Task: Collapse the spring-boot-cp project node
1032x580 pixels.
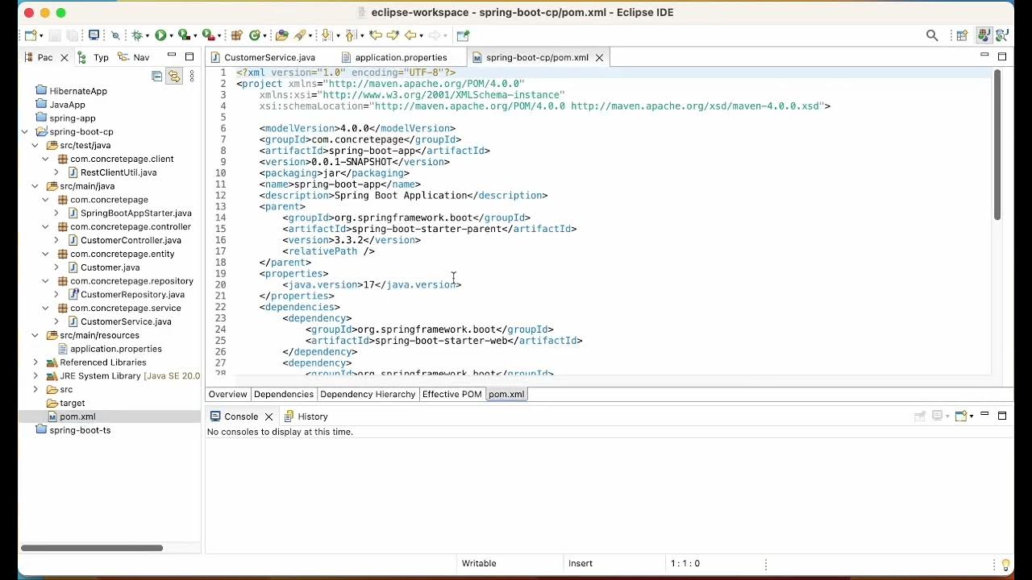Action: coord(25,131)
